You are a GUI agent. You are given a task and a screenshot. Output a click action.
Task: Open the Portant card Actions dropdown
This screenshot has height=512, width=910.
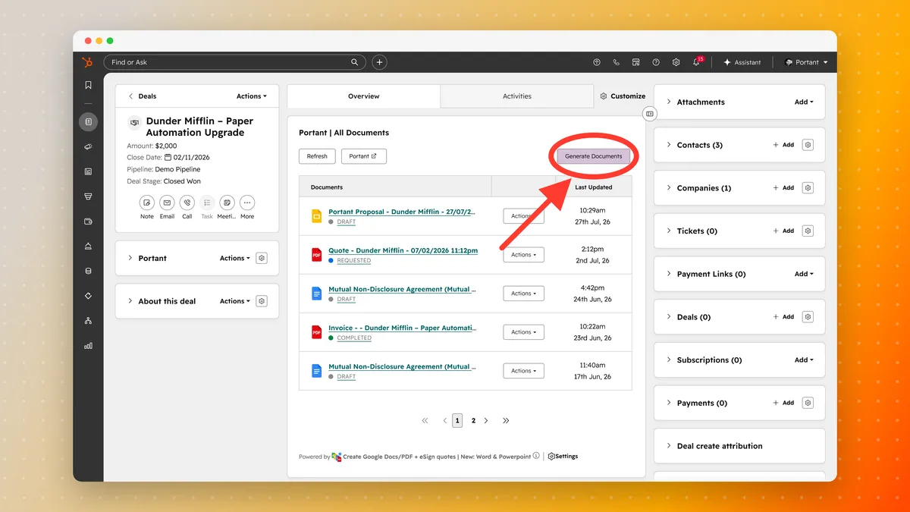tap(235, 258)
